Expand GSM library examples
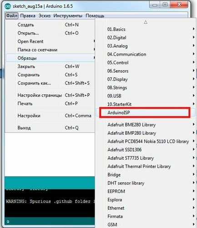The image size is (197, 228). (146, 225)
